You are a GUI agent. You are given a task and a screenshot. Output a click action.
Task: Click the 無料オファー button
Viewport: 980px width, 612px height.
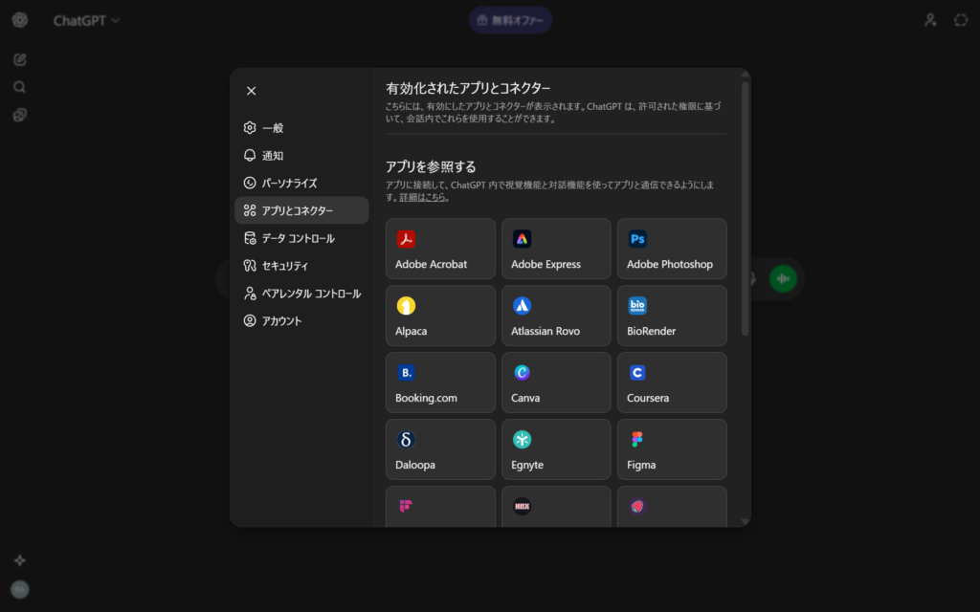coord(510,20)
